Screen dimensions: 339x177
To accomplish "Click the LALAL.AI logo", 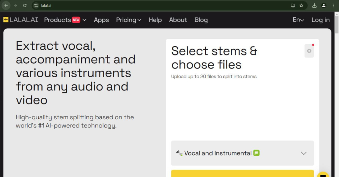I will 21,20.
